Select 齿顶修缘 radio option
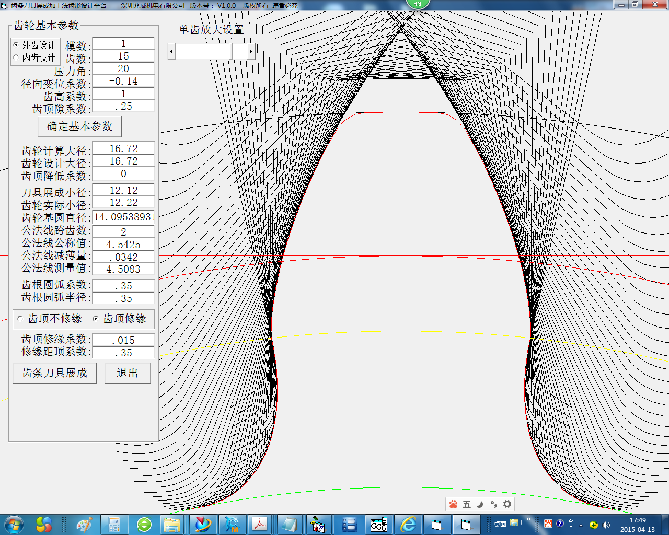Viewport: 669px width, 535px height. pos(119,318)
